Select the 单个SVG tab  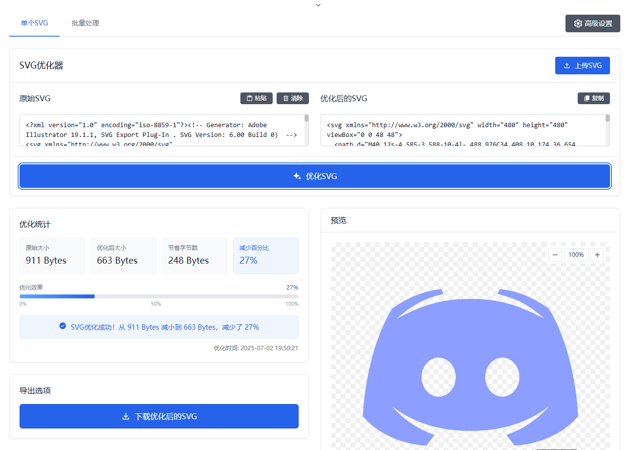click(34, 22)
